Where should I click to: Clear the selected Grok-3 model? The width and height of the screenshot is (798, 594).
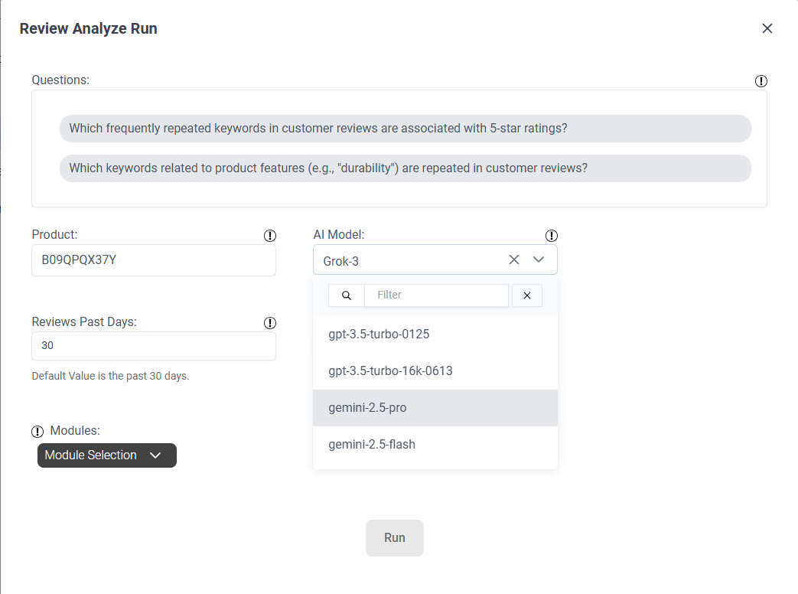pyautogui.click(x=514, y=259)
